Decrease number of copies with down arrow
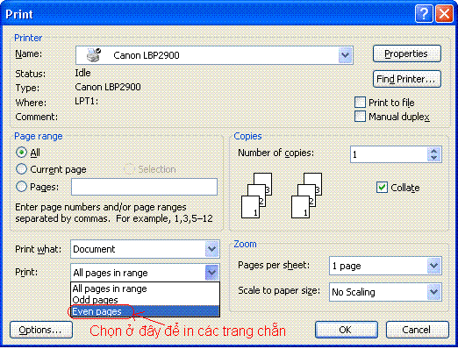The width and height of the screenshot is (458, 349). 434,158
